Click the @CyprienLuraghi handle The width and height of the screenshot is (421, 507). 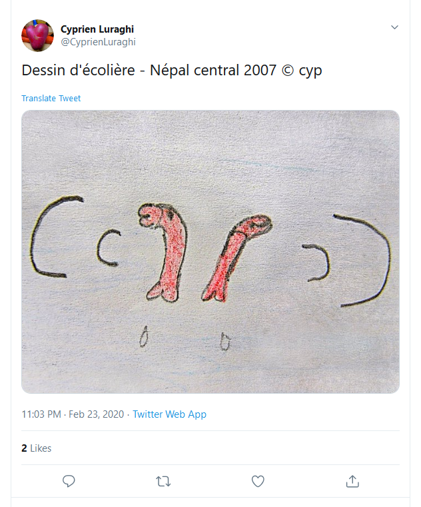click(99, 42)
